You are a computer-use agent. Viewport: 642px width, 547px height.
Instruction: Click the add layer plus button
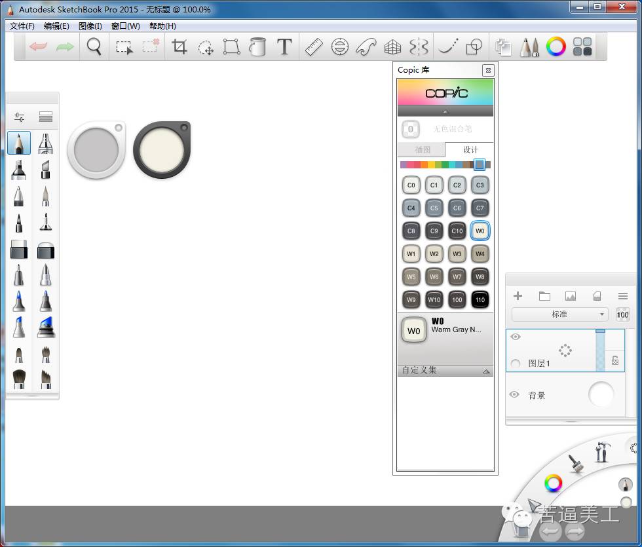click(x=518, y=296)
